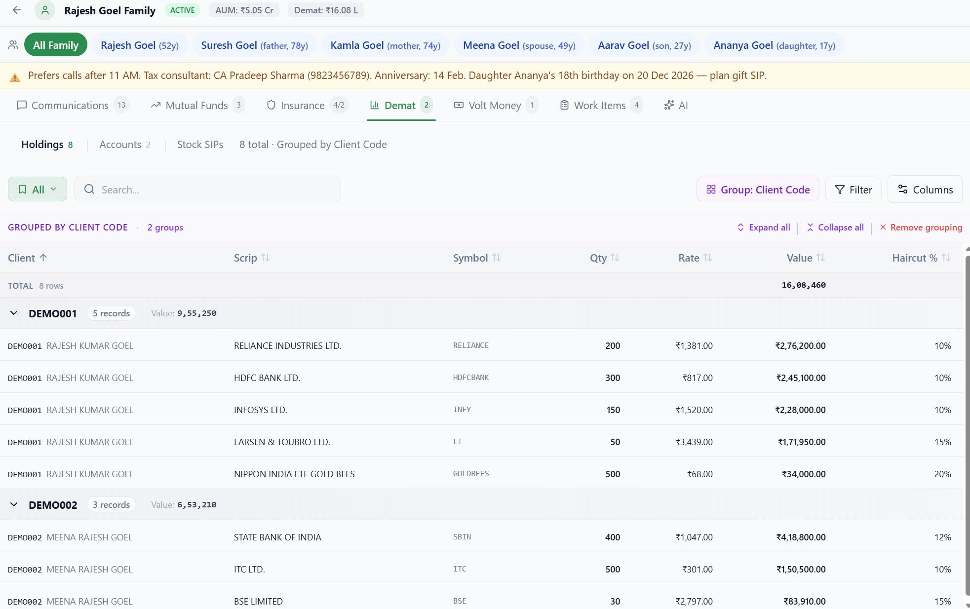Viewport: 970px width, 609px height.
Task: Toggle Client column sort direction
Action: [x=43, y=258]
